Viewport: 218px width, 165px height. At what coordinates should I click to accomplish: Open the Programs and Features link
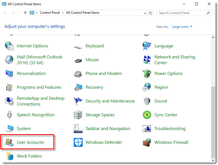coord(39,87)
